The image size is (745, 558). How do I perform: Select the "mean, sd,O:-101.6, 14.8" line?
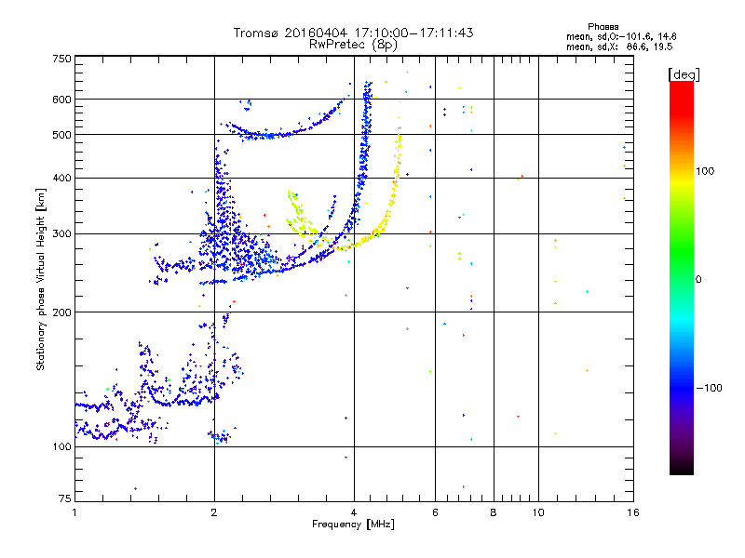click(x=621, y=36)
